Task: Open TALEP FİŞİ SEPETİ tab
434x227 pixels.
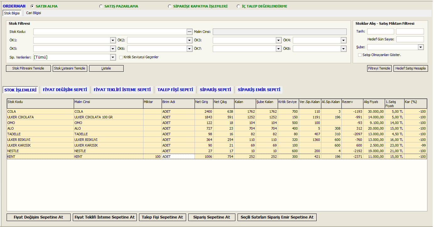Action: point(175,90)
